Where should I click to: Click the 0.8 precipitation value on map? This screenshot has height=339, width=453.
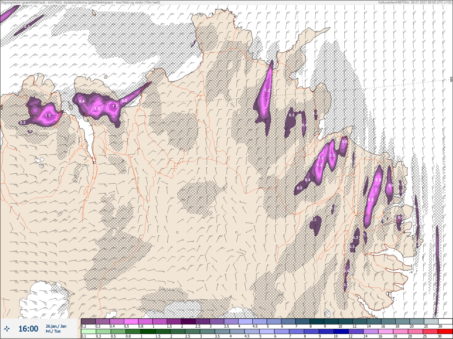tap(378, 180)
